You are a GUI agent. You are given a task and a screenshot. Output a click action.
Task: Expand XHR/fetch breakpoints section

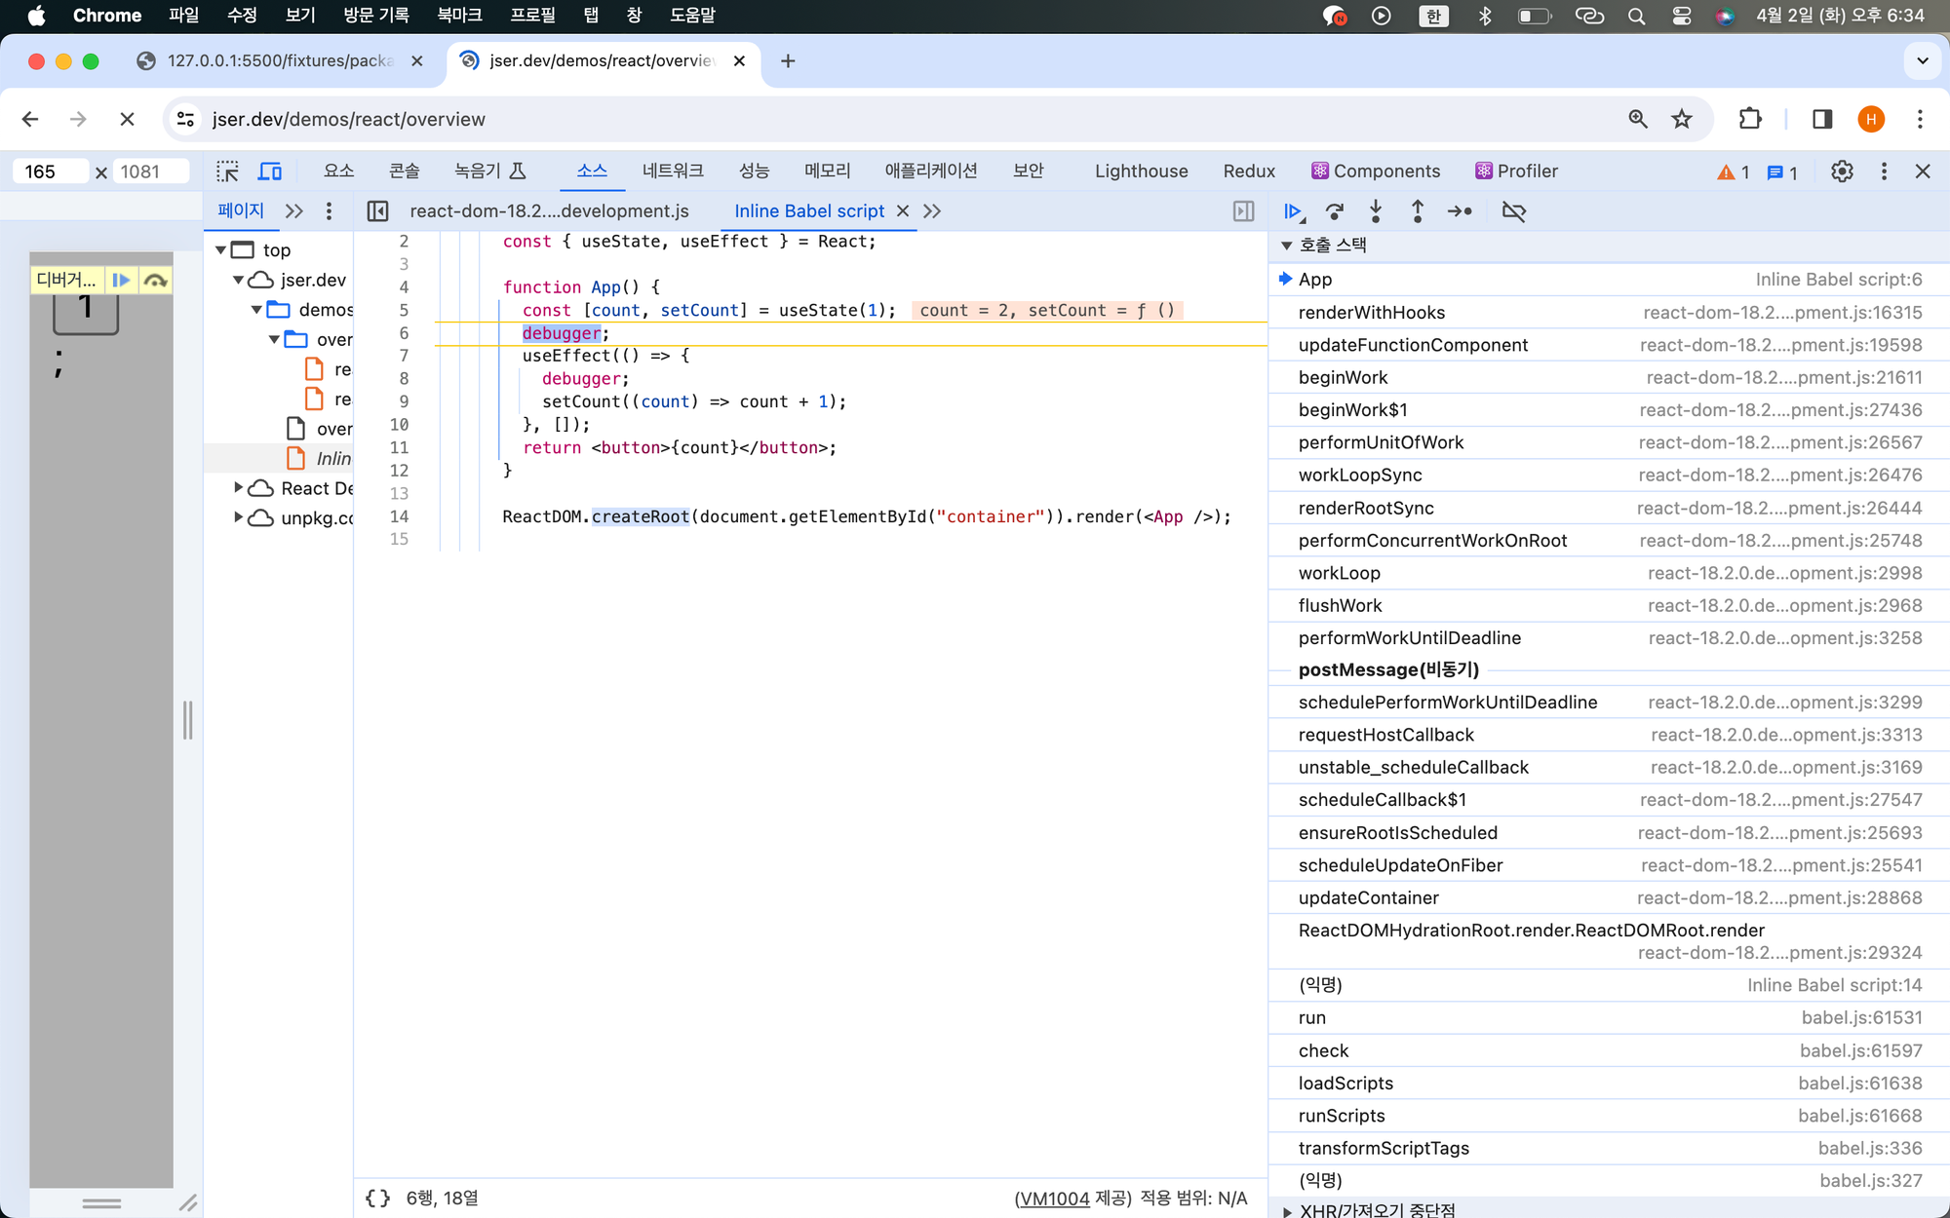[x=1286, y=1211]
